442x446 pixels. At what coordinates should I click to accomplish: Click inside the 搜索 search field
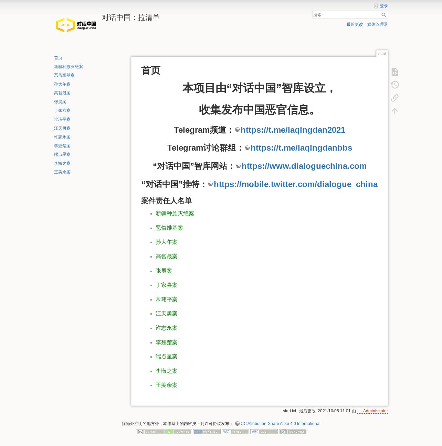[x=347, y=15]
